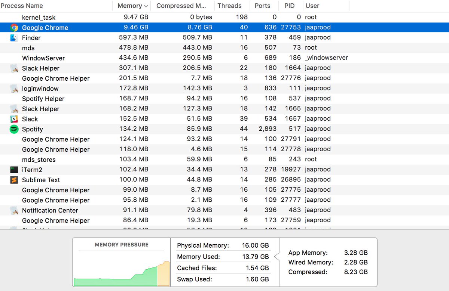449x291 pixels.
Task: Select Google Chrome Helper with 118.0 MB
Action: [56, 149]
